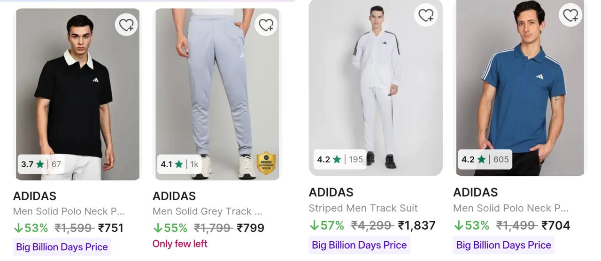
Task: Click Big Billion Days Price under ₹751
Action: click(x=62, y=247)
